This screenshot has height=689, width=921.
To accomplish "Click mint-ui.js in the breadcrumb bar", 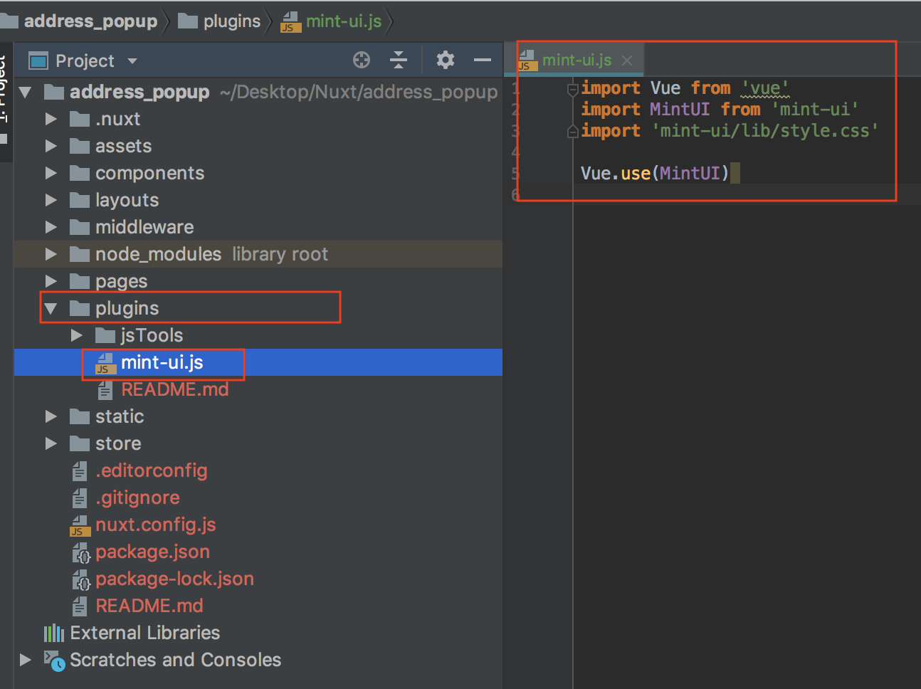I will (x=344, y=21).
